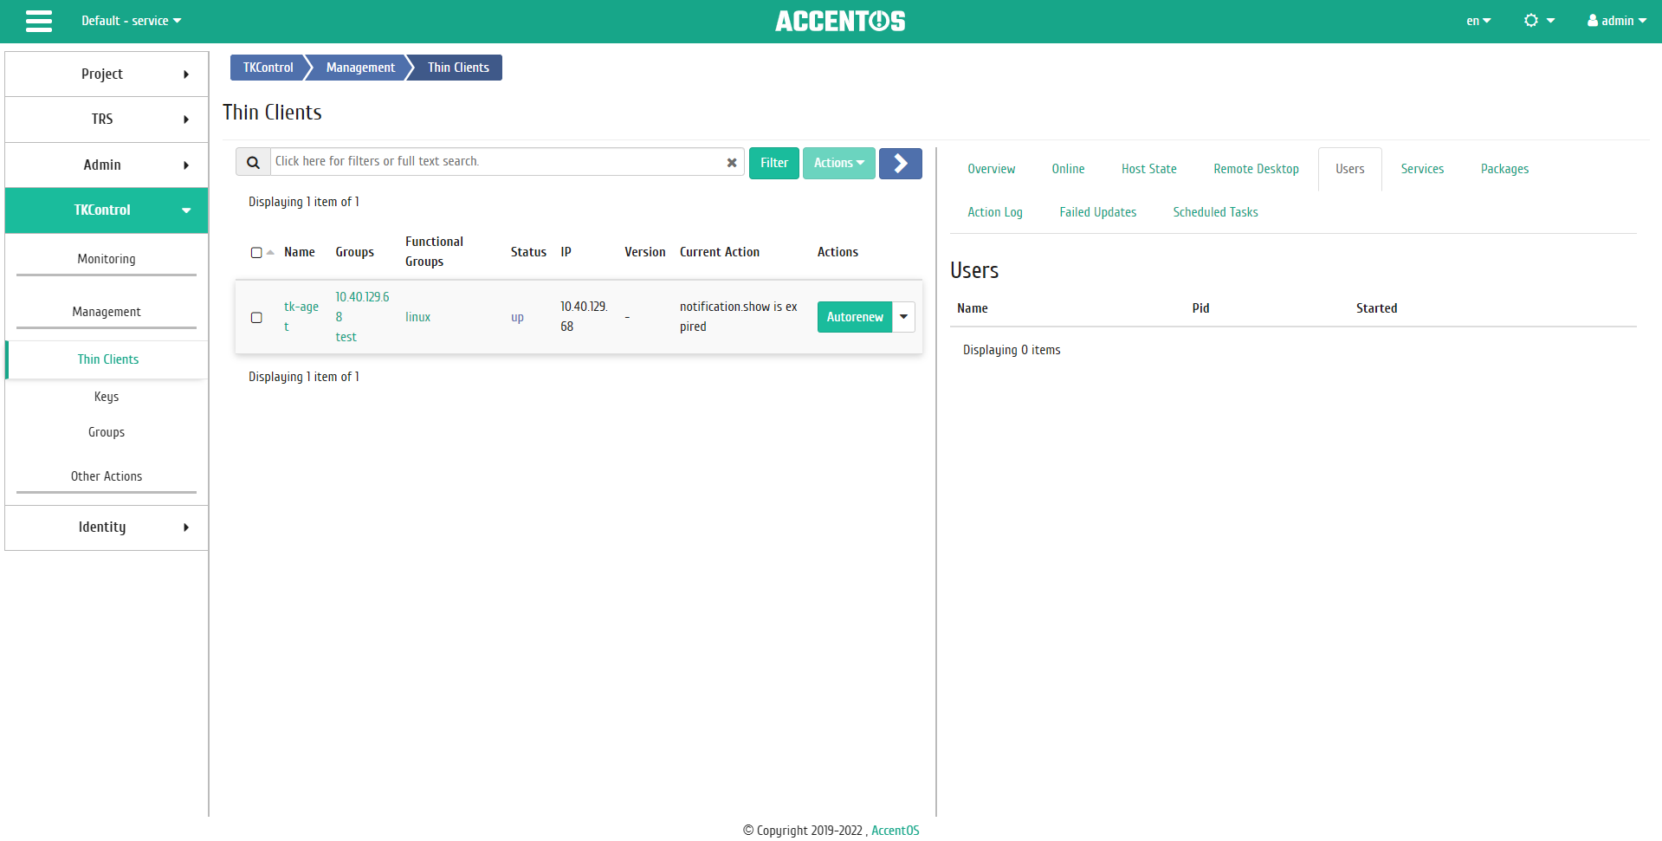
Task: Click the Version column header
Action: 645,252
